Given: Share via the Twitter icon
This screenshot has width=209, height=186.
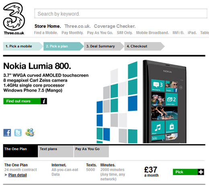Looking at the screenshot, I should pyautogui.click(x=18, y=133).
